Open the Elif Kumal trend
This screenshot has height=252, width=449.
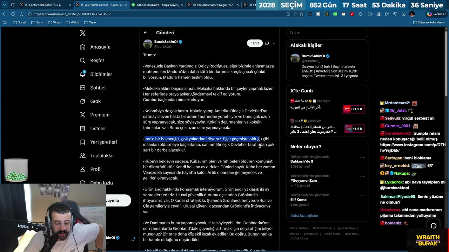tap(299, 200)
